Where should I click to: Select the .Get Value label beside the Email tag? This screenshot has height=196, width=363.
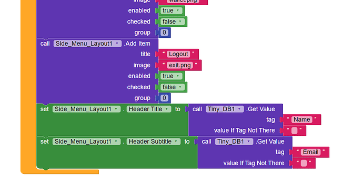[x=270, y=141]
